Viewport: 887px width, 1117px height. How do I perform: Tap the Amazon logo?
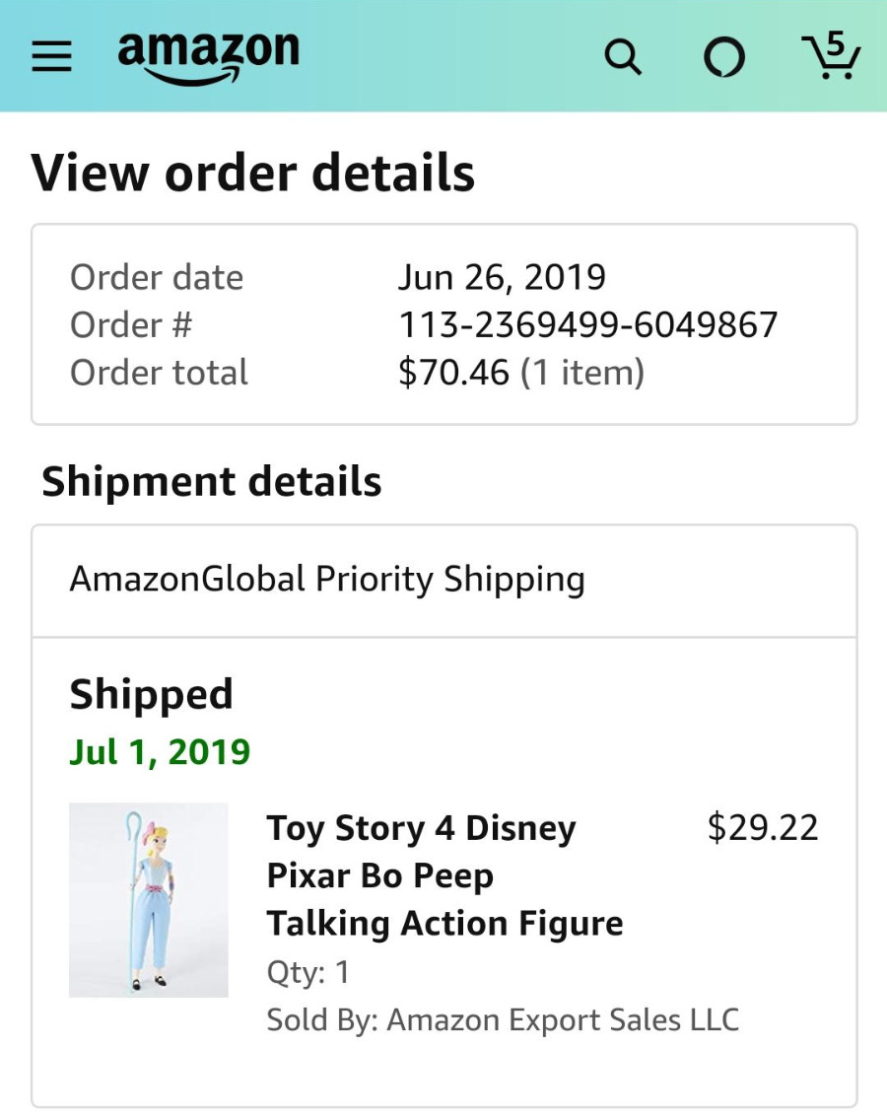pyautogui.click(x=208, y=55)
